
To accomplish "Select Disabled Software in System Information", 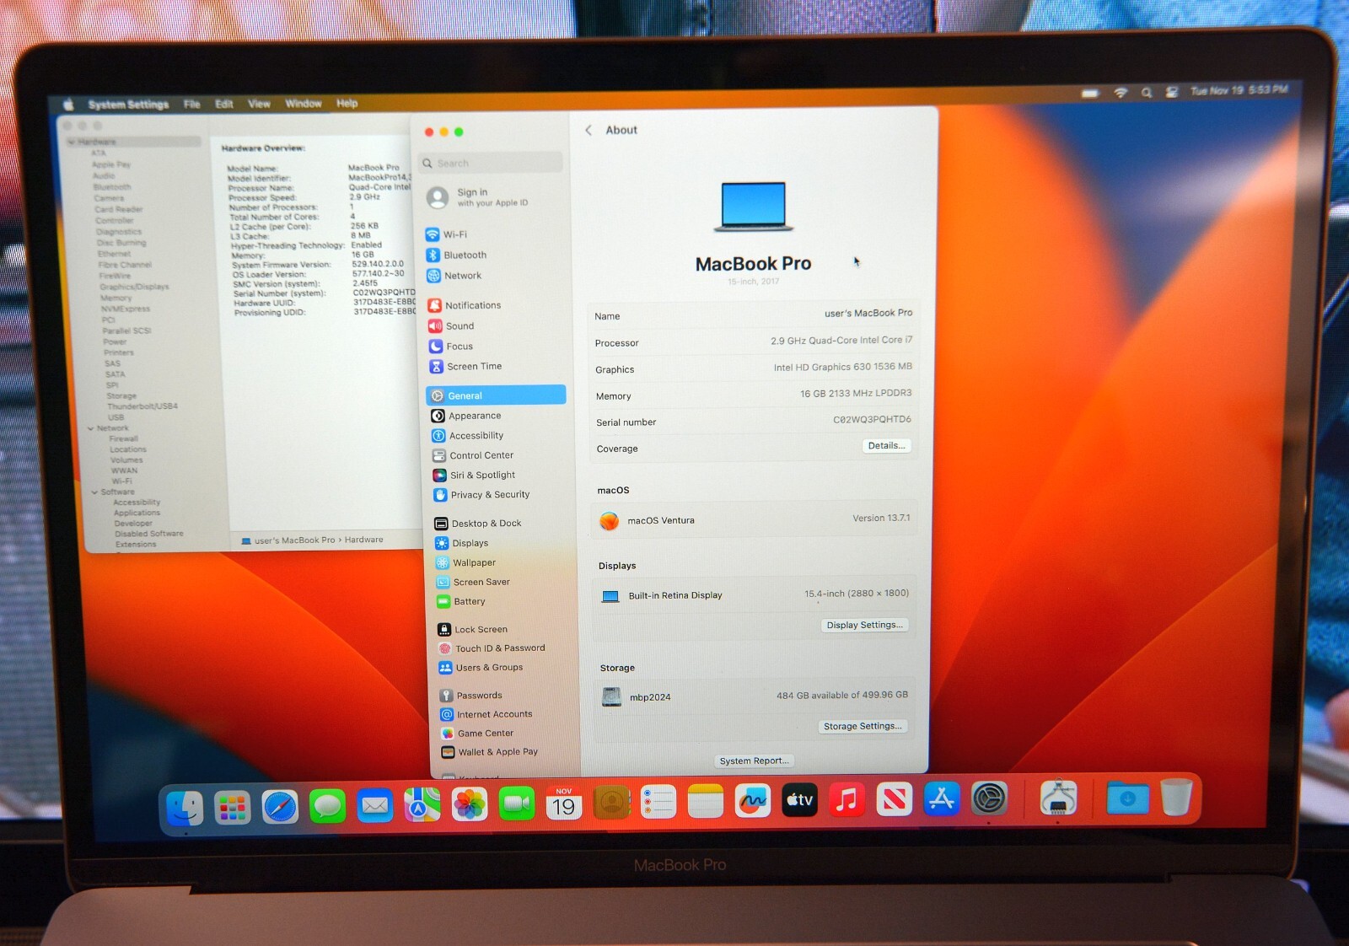I will point(148,534).
